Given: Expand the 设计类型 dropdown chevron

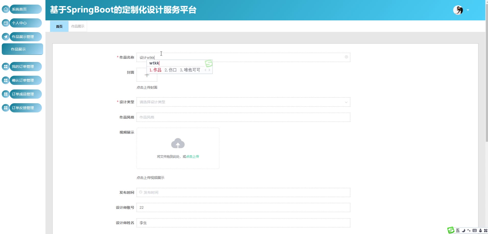Looking at the screenshot, I should click(346, 102).
